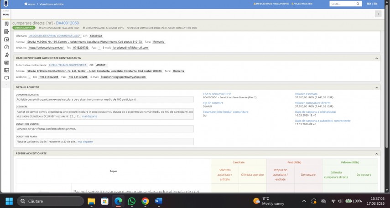This screenshot has width=390, height=208.
Task: Switch language to EN
Action: pyautogui.click(x=375, y=4)
